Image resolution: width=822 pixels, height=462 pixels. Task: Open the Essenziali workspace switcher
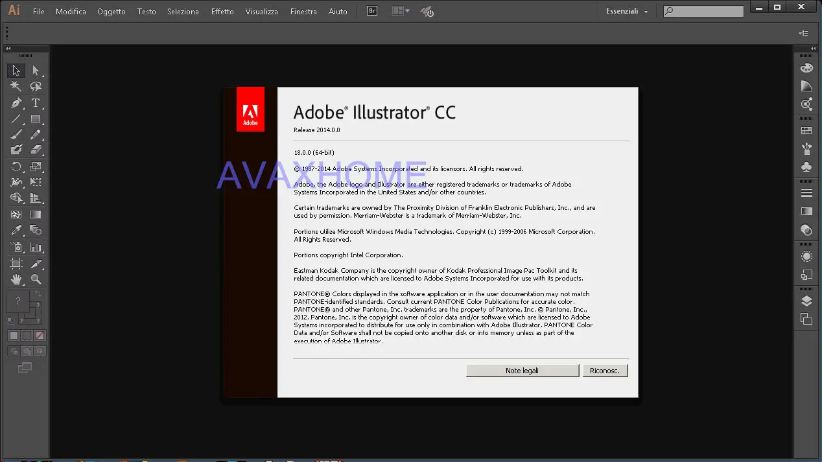(627, 11)
